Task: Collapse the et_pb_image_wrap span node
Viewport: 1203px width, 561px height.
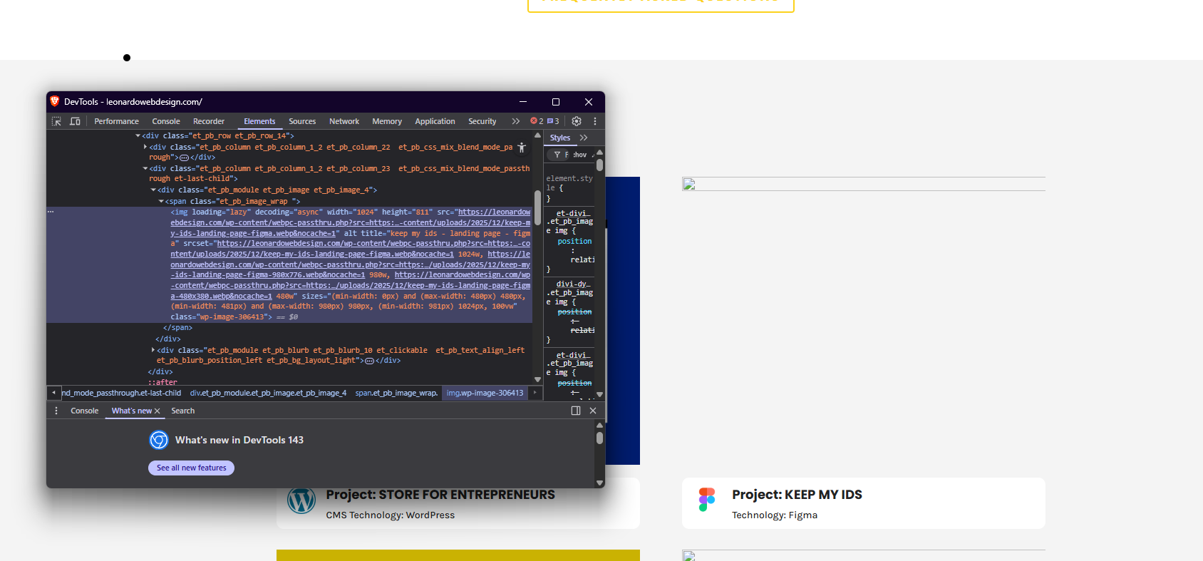Action: coord(161,202)
